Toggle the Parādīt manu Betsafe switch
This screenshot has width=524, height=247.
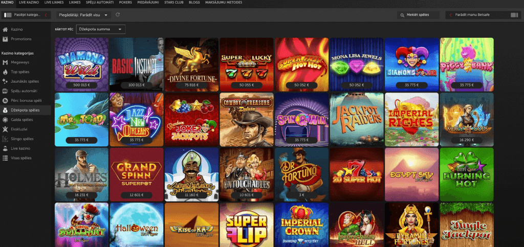tap(514, 15)
